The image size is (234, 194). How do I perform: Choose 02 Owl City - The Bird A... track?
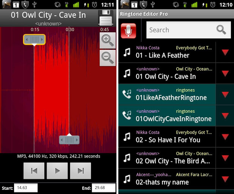(167, 158)
